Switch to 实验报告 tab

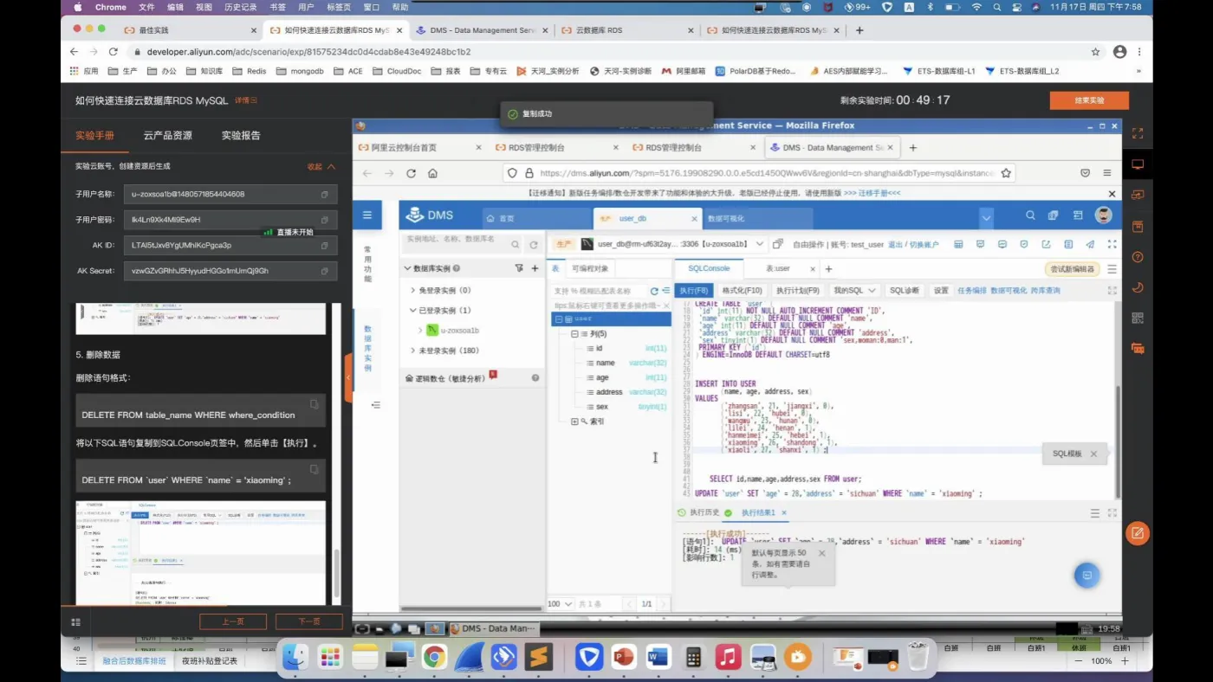coord(241,135)
